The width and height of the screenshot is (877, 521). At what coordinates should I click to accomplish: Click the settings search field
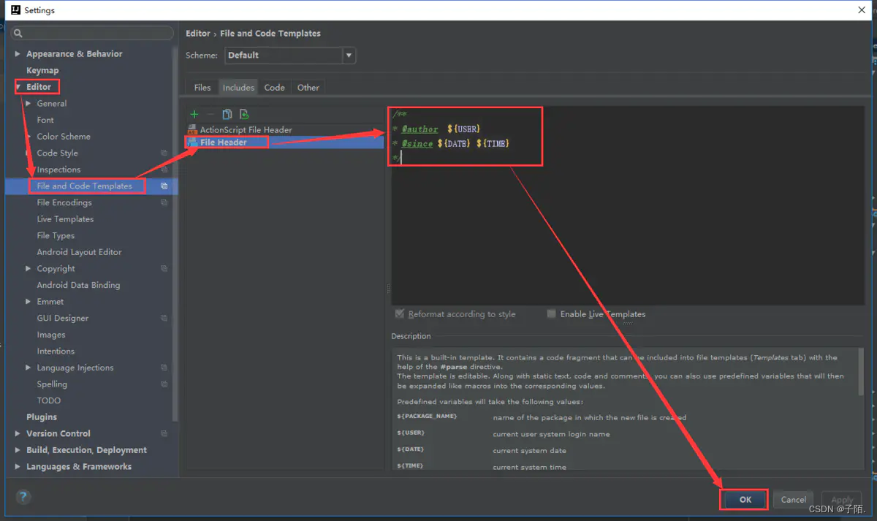click(x=92, y=33)
